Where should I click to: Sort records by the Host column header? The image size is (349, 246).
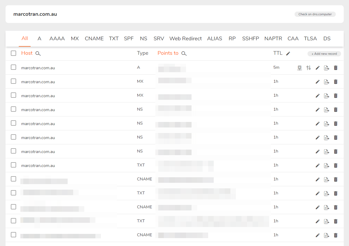27,53
